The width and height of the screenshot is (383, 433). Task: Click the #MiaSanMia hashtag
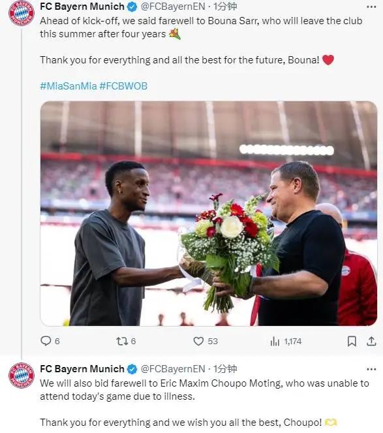click(x=69, y=86)
